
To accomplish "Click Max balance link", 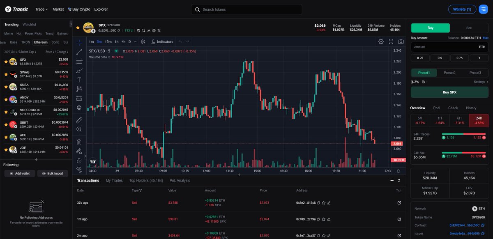I will (x=486, y=38).
